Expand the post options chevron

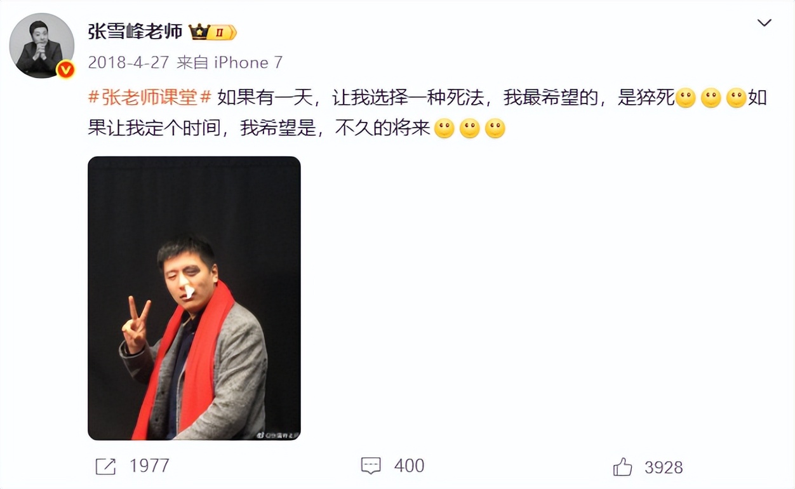[765, 23]
